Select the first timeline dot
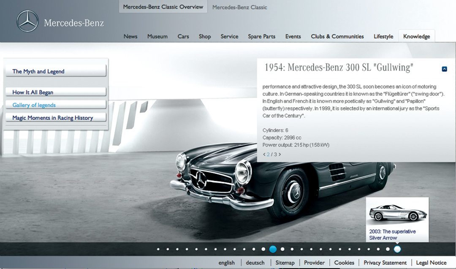The height and width of the screenshot is (269, 456). (x=158, y=249)
